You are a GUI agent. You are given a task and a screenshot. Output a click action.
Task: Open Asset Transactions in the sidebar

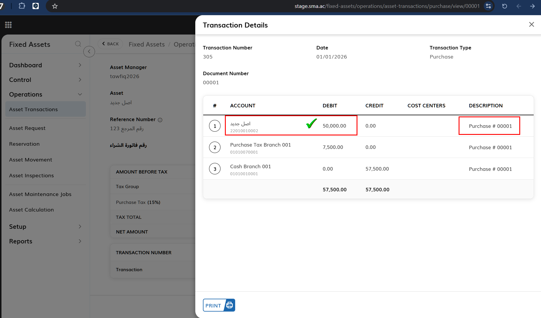[45, 109]
